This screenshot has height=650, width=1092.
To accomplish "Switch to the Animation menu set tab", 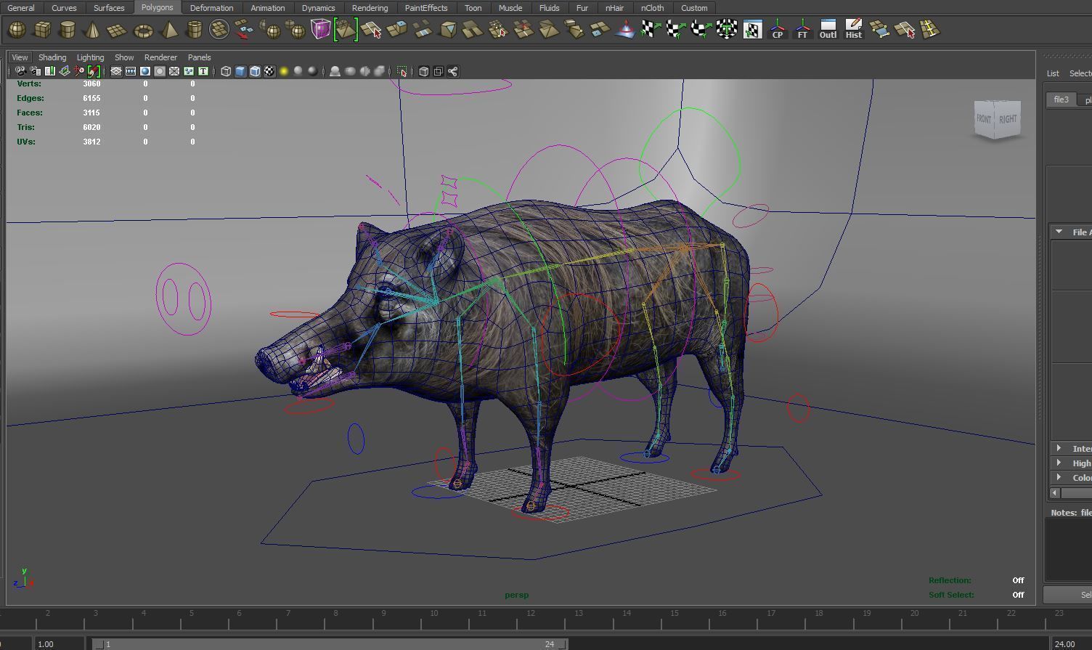I will coord(267,8).
